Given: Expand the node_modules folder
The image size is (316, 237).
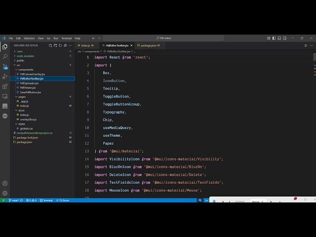Looking at the screenshot, I should (43, 56).
